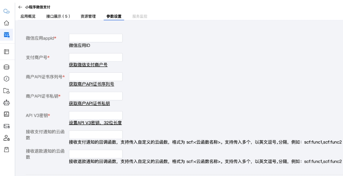Open the robot AI sidebar icon
Screen dimensions: 343x176
6,102
